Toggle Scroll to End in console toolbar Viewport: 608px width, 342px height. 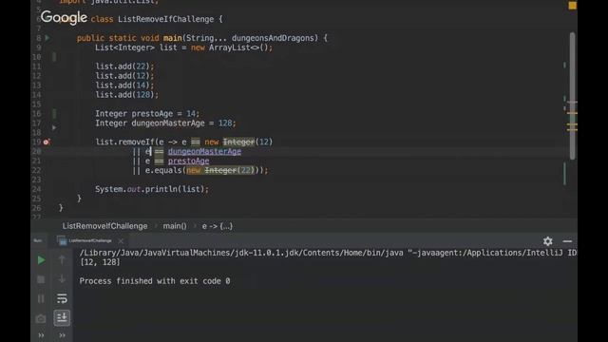[x=62, y=317]
